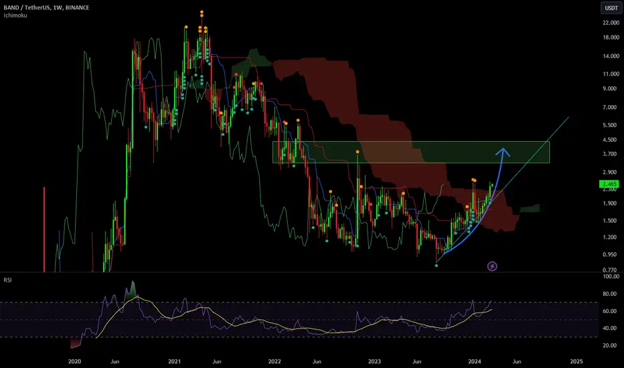The height and width of the screenshot is (368, 624).
Task: Click the RSI 20.00 scale label
Action: [x=610, y=345]
